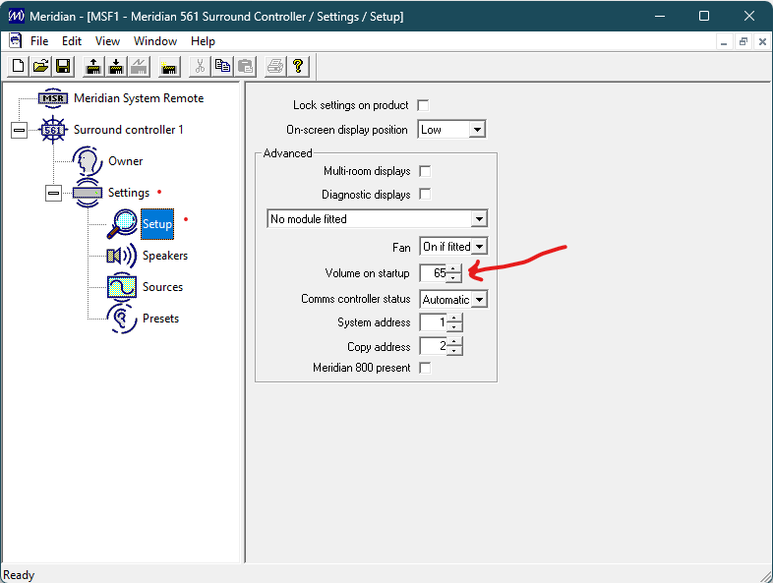Click the greyed-out chip toolbar icon
Viewport: 773px width, 583px height.
pyautogui.click(x=139, y=66)
